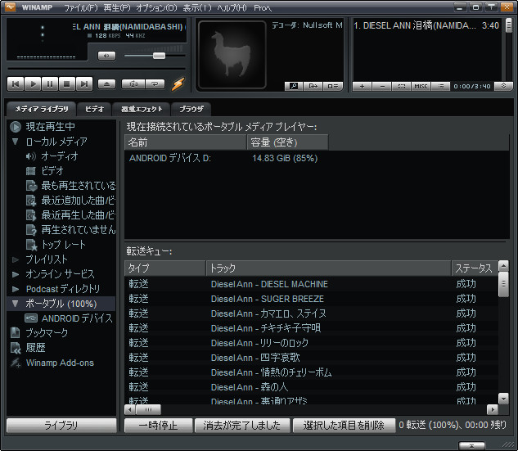The height and width of the screenshot is (451, 518).
Task: Open the 表示 menu
Action: coord(197,7)
